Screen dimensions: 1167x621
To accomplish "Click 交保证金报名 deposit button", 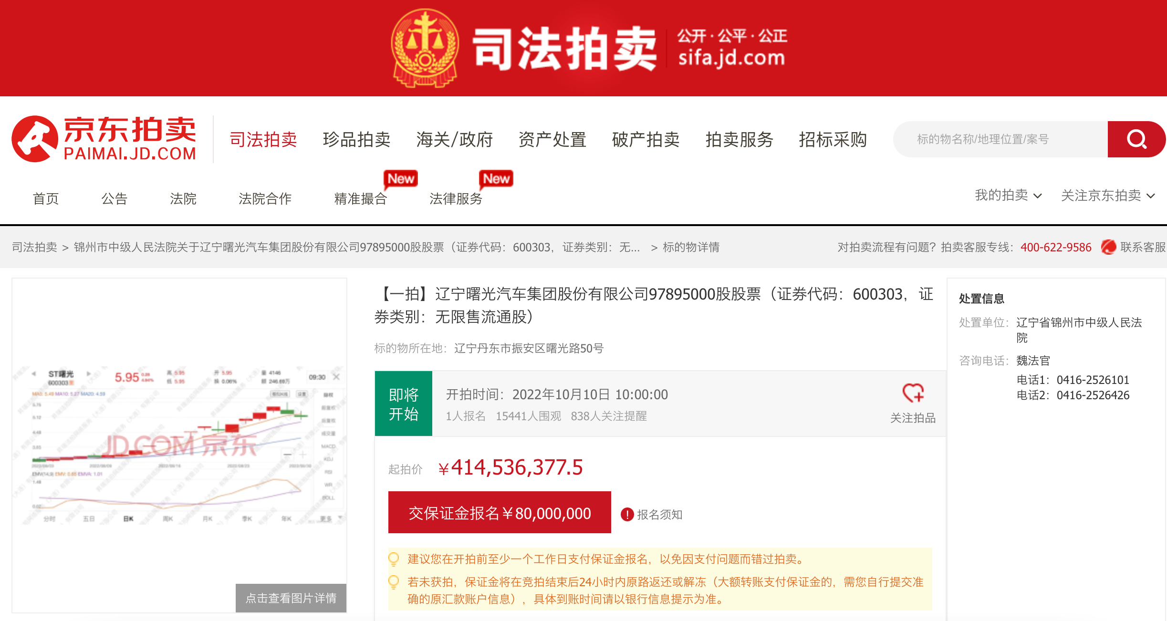I will 500,512.
